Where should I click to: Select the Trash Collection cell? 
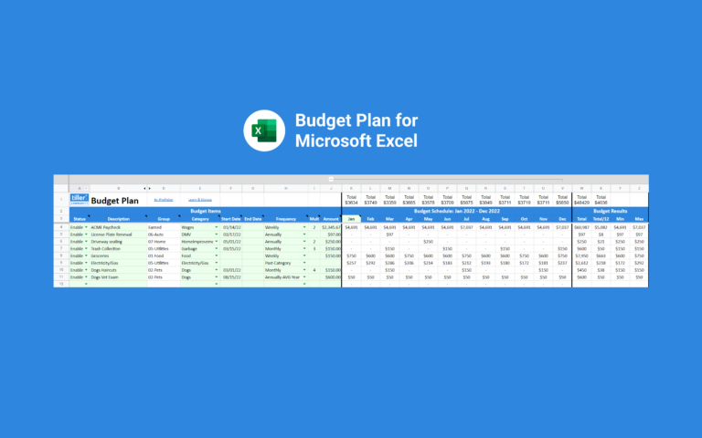point(119,248)
